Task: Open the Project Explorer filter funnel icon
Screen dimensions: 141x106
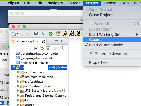Action: 48,48
